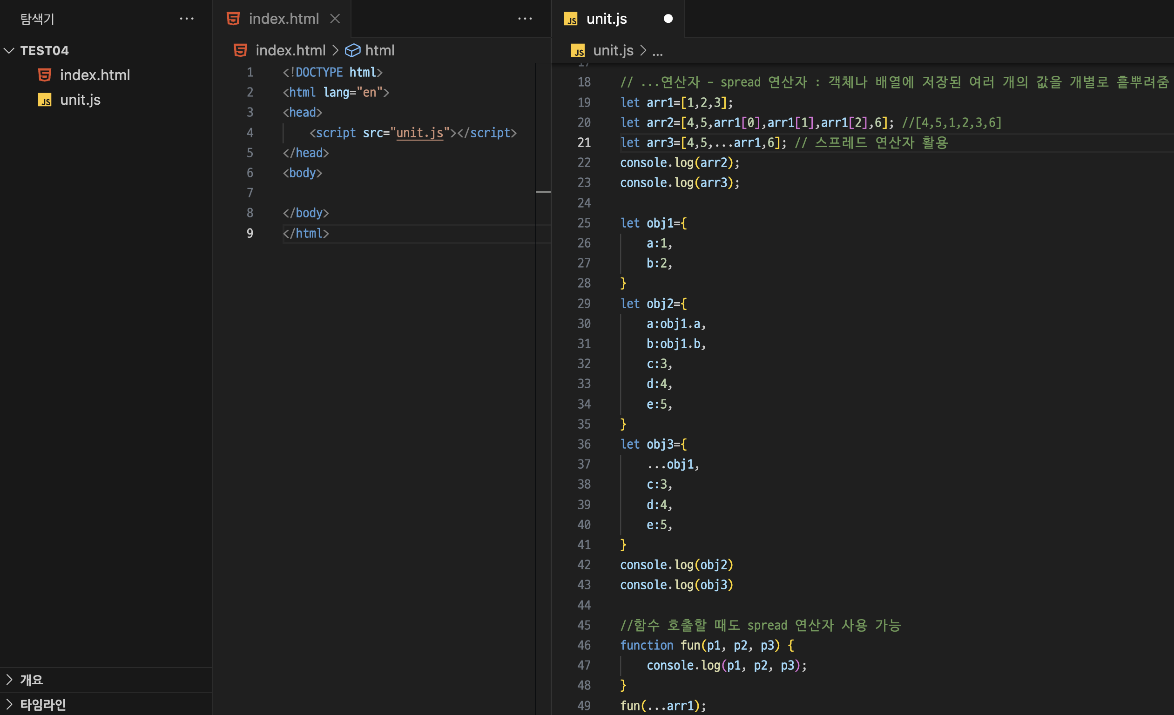Click console.log(arr3) statement
This screenshot has height=715, width=1174.
click(x=680, y=182)
